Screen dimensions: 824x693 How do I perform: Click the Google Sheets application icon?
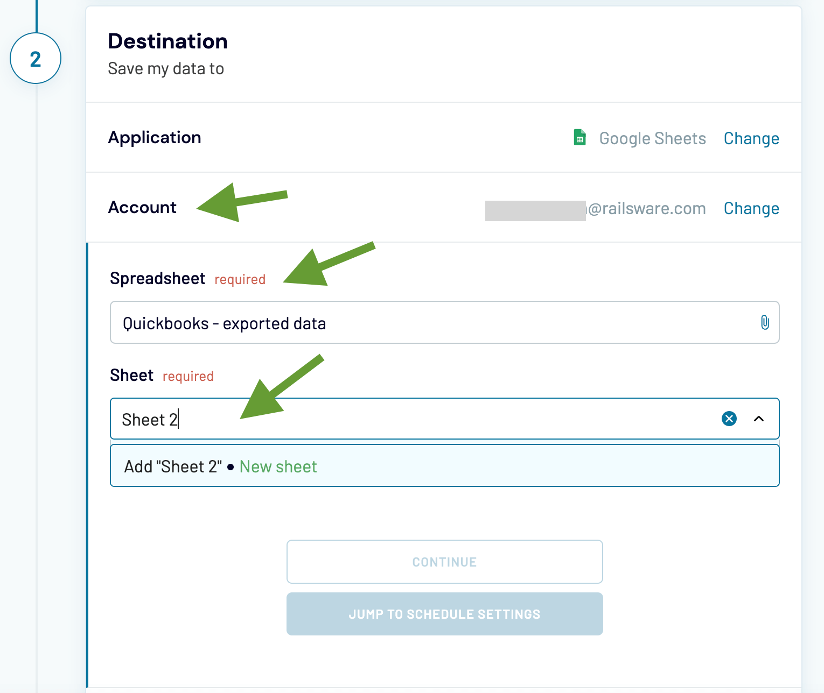click(579, 138)
